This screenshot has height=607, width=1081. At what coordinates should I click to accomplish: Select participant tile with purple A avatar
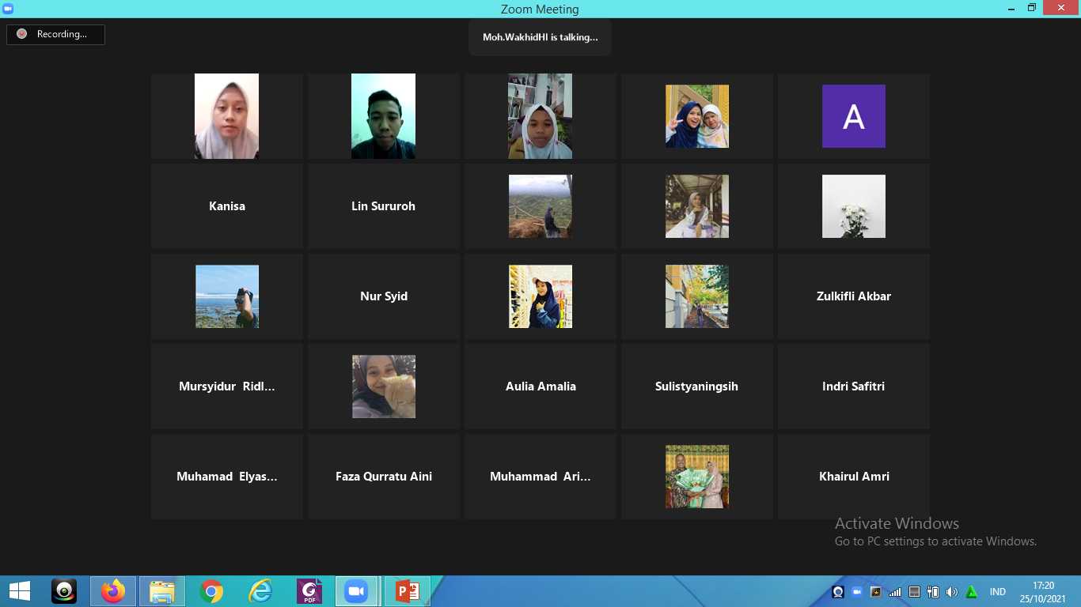click(853, 116)
